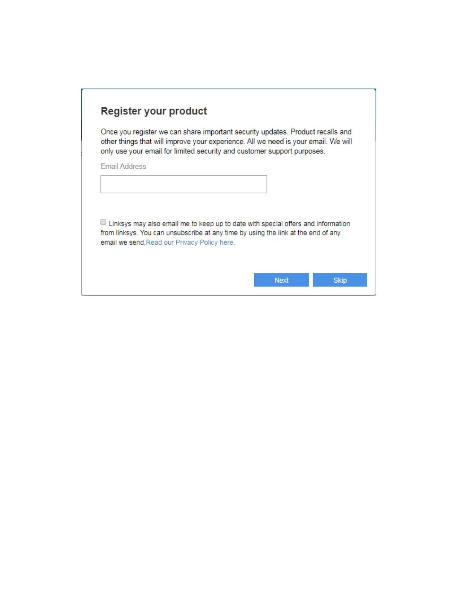Click the Email Address input field
Image resolution: width=461 pixels, height=597 pixels.
pyautogui.click(x=183, y=184)
